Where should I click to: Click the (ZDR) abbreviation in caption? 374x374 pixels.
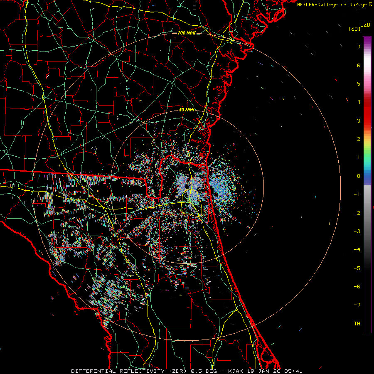[x=178, y=371]
